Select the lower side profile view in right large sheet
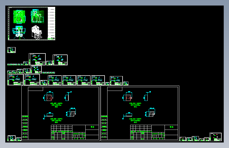The height and width of the screenshot is (148, 229). pos(127,116)
